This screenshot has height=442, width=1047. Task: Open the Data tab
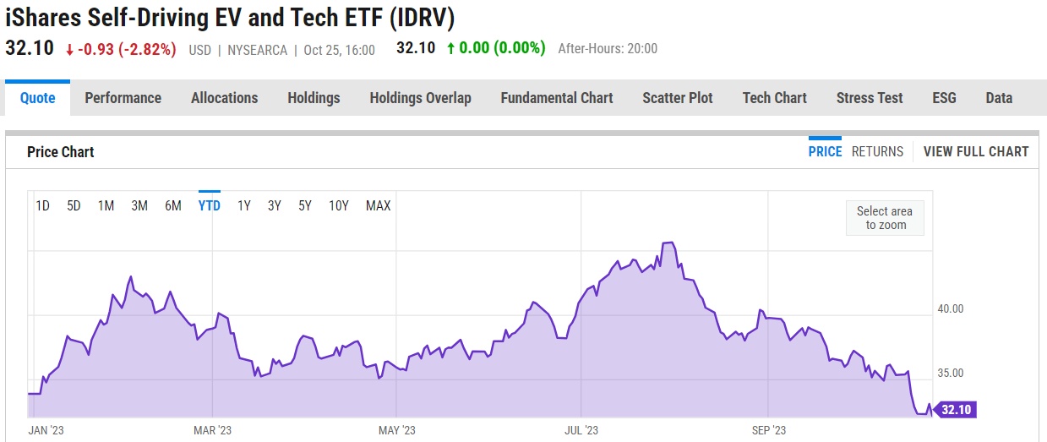point(999,98)
